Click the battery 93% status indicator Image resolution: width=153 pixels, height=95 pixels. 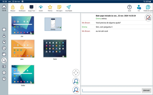148,2
